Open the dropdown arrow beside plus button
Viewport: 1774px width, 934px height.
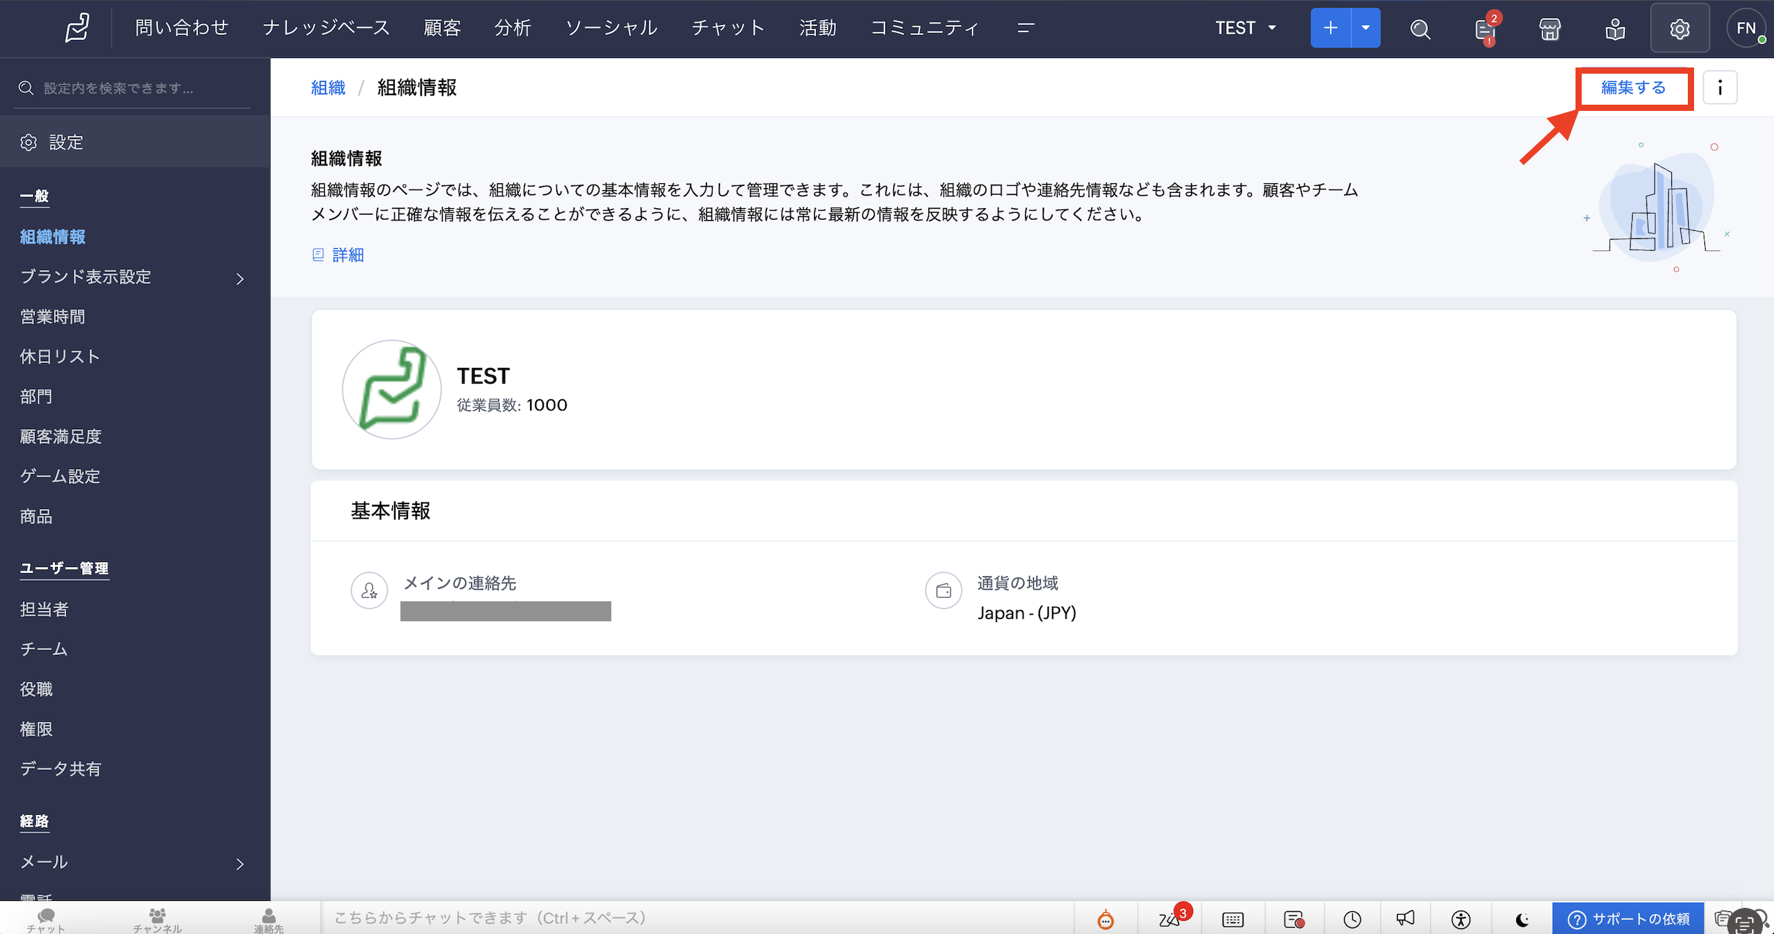pyautogui.click(x=1365, y=28)
